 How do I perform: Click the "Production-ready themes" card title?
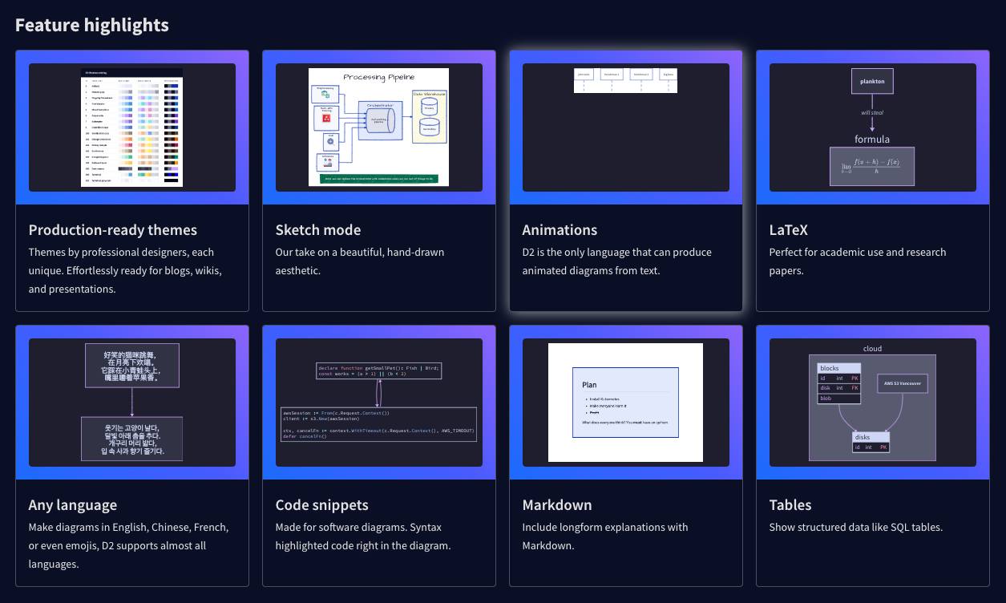113,230
